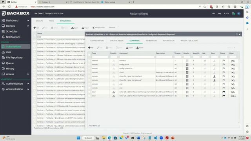Export IntelliChecks from main toolbar

pos(75,28)
